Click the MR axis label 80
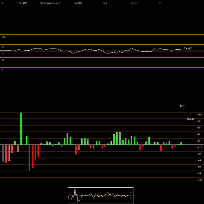This screenshot has height=204, width=204. pos(199,121)
